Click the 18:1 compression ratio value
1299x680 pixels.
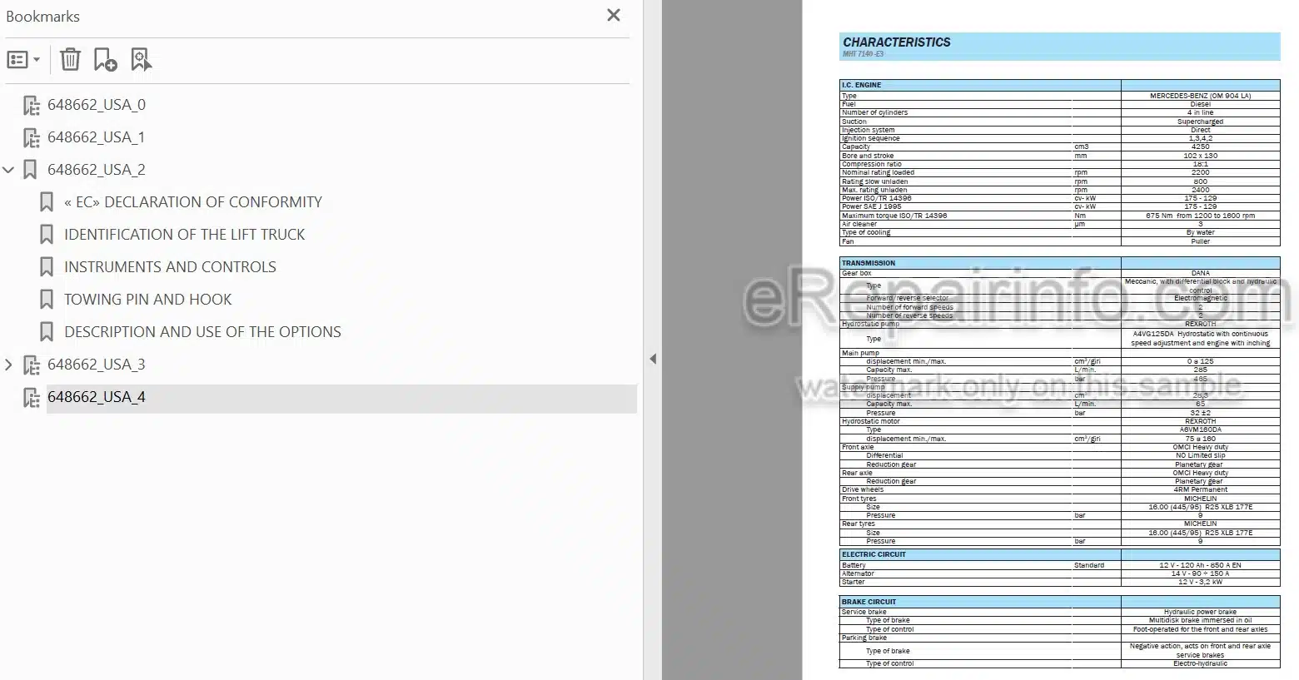coord(1200,164)
